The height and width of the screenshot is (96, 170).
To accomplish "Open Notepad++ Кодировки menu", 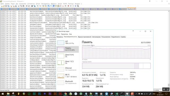I will coord(23,4).
